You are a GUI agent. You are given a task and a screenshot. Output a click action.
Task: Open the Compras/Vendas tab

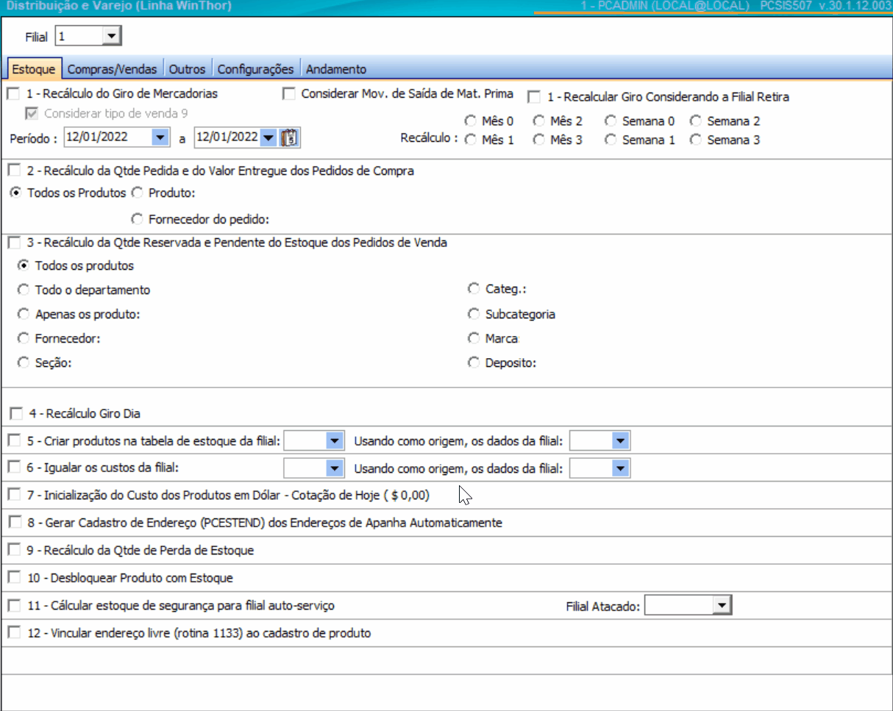113,69
